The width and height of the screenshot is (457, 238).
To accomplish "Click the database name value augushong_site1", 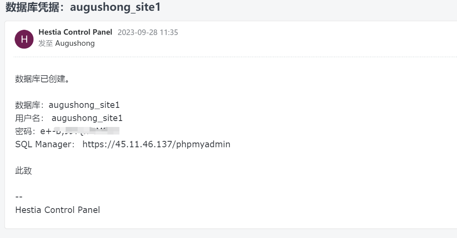I will point(84,105).
